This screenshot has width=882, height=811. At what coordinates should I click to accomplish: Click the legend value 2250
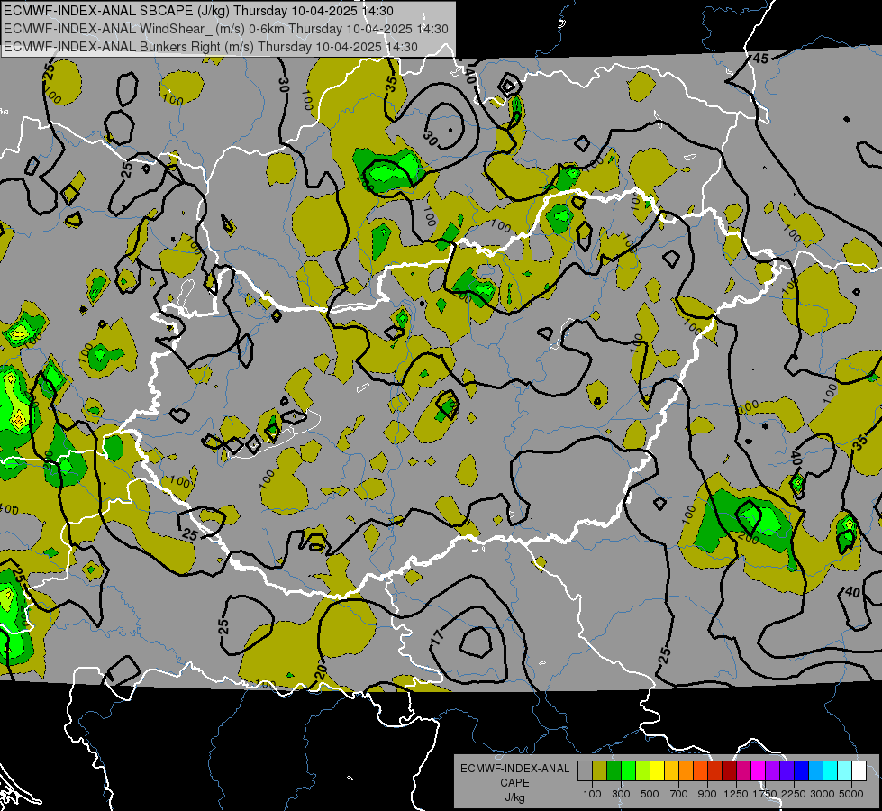pyautogui.click(x=795, y=794)
